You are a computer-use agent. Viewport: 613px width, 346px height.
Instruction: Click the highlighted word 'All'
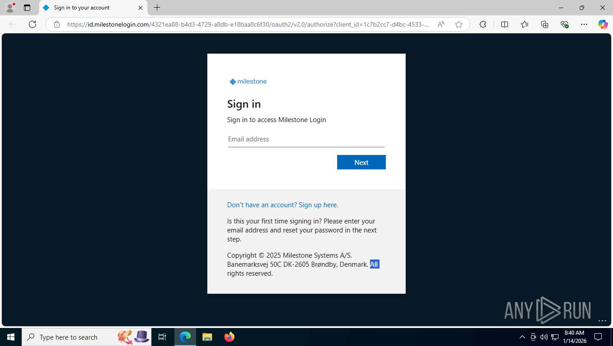(x=375, y=264)
